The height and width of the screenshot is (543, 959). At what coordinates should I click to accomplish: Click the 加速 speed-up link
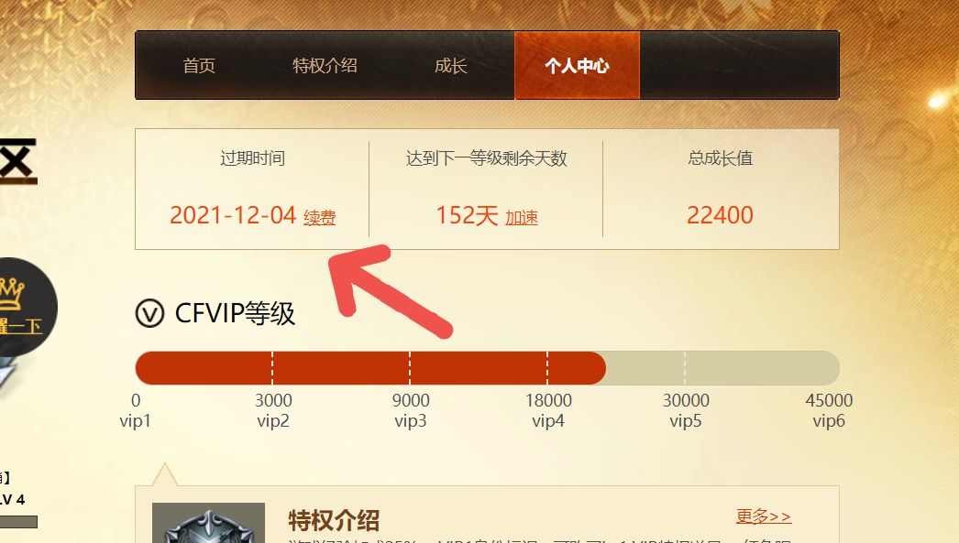(521, 217)
